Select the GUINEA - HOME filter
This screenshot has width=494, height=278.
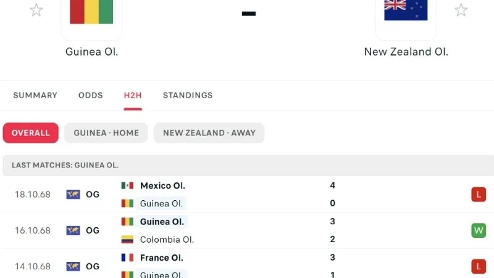(106, 133)
